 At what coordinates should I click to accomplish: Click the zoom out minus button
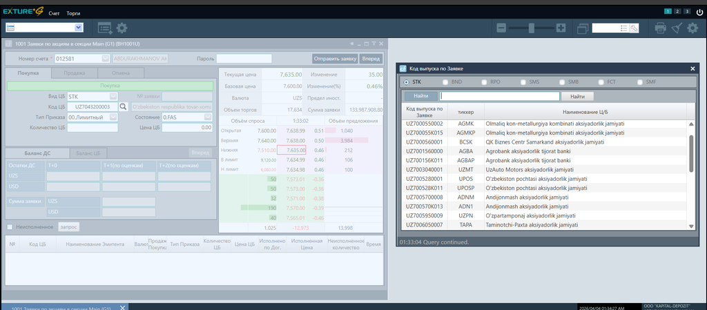501,28
